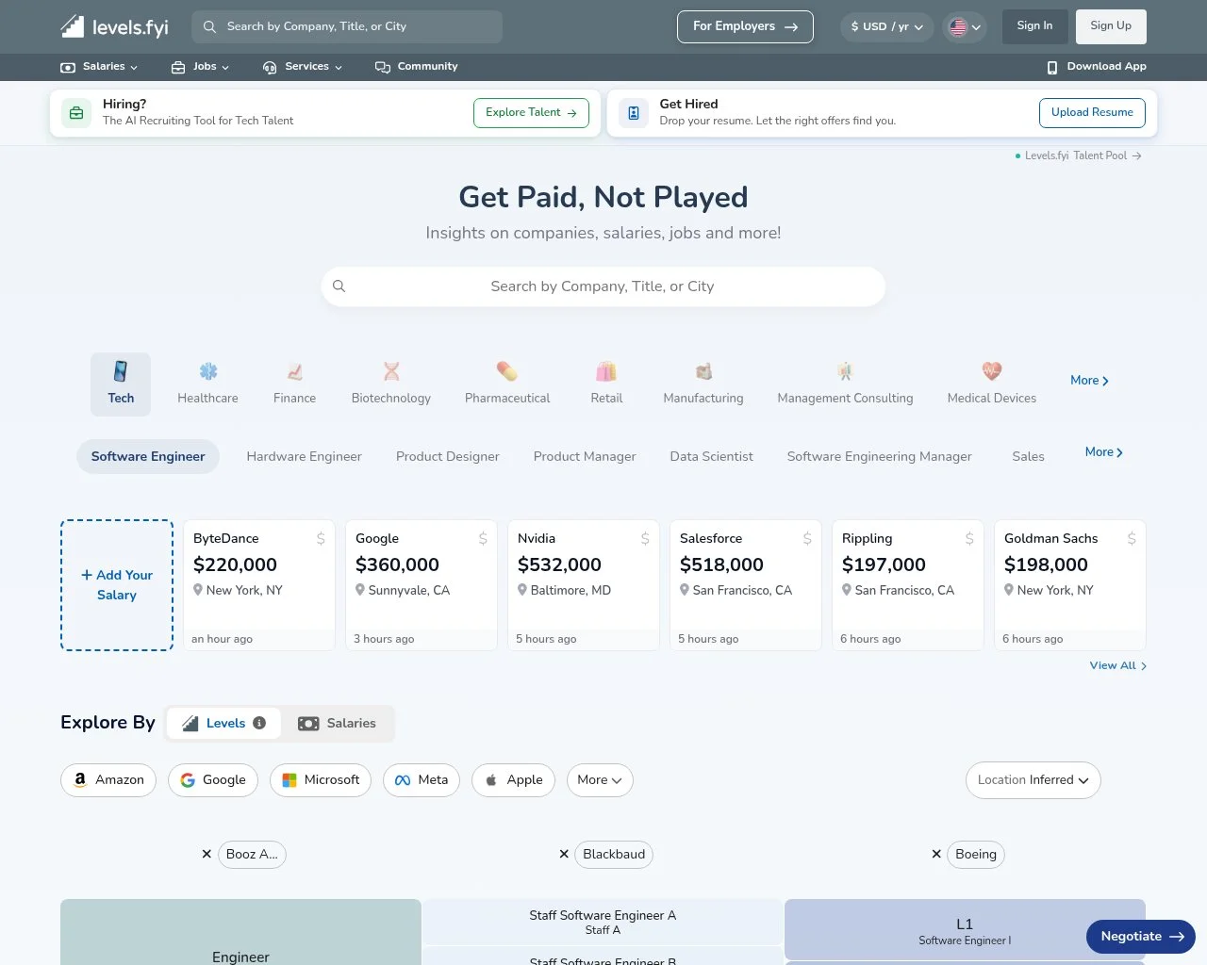
Task: Select the Meta company chip
Action: 422,780
